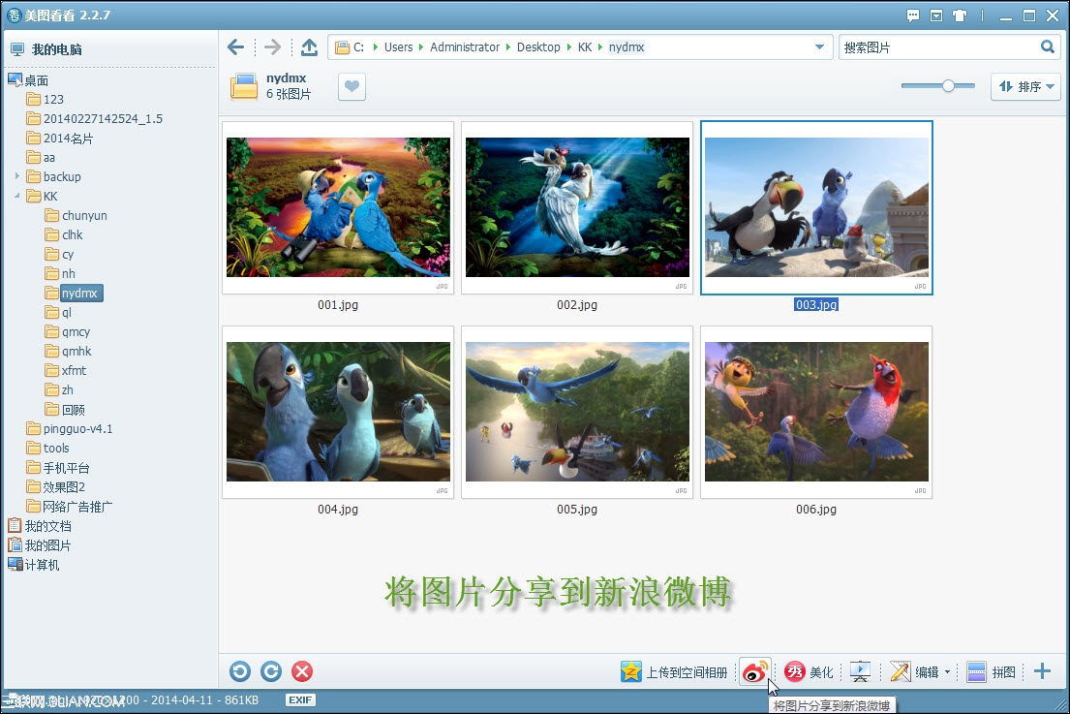Go forward to next folder
Viewport: 1070px width, 714px height.
tap(272, 47)
